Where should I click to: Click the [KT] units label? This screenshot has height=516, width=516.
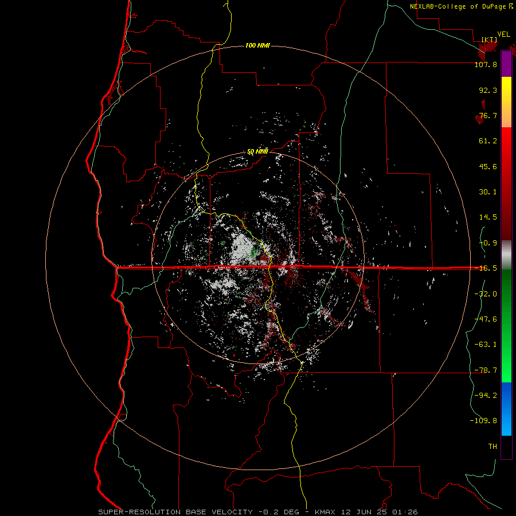coord(490,40)
